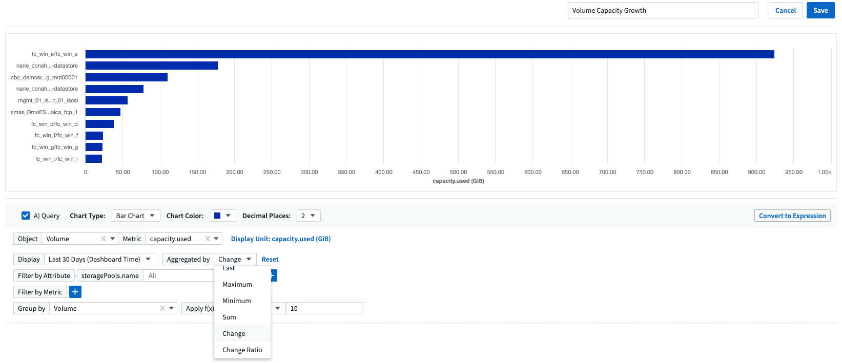This screenshot has width=842, height=363.
Task: Open the Chart Color swatch picker
Action: coord(222,216)
